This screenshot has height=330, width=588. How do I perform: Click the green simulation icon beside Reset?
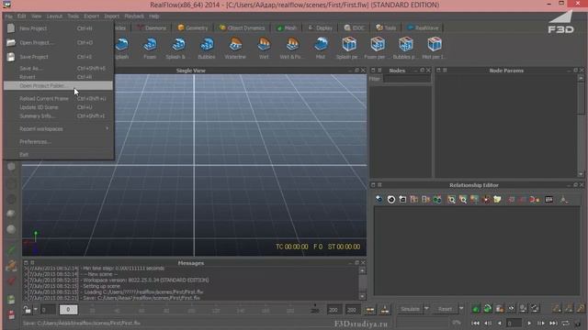coord(476,309)
